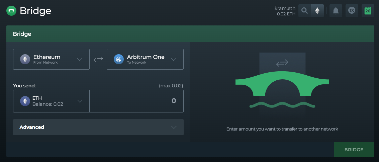Click the green Bridge logo icon
Viewport: 379px width, 162px height.
(x=11, y=11)
